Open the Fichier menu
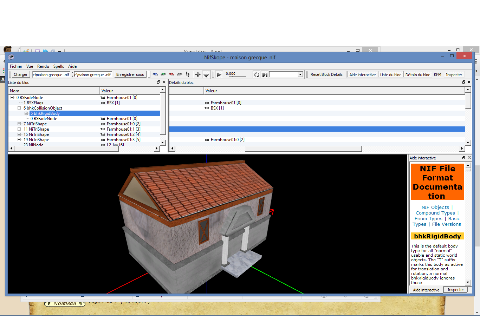 (x=16, y=66)
